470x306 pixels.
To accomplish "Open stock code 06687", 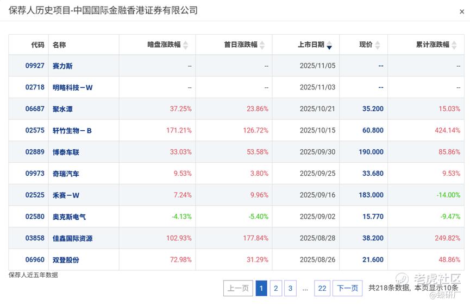I will [x=35, y=109].
